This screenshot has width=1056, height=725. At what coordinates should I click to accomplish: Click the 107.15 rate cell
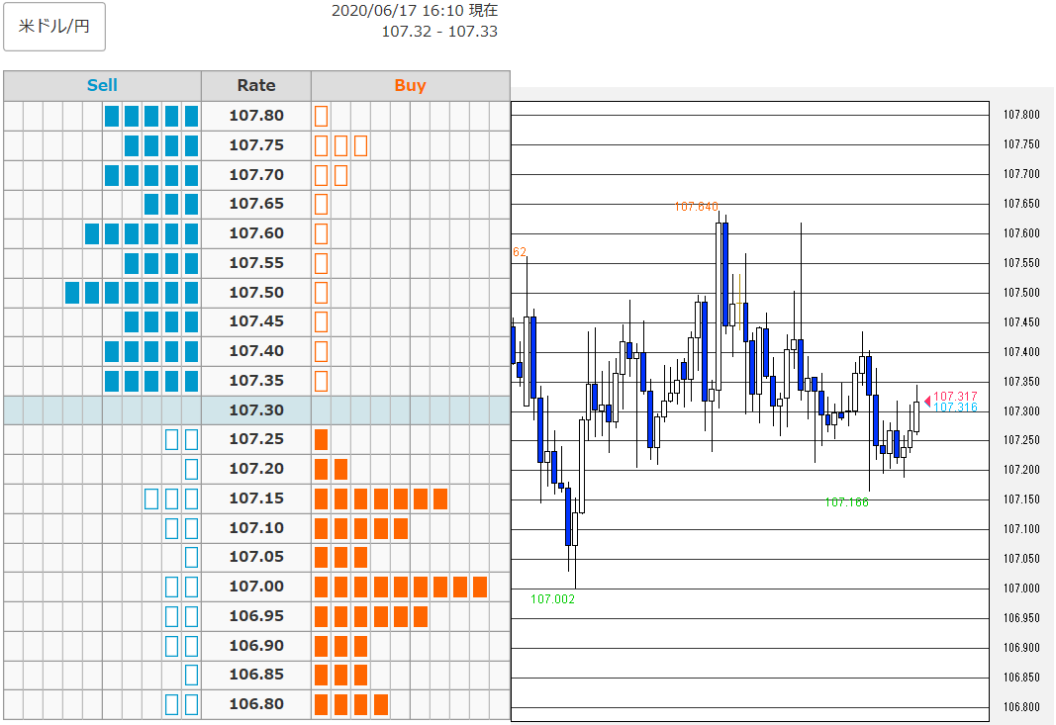tap(256, 498)
